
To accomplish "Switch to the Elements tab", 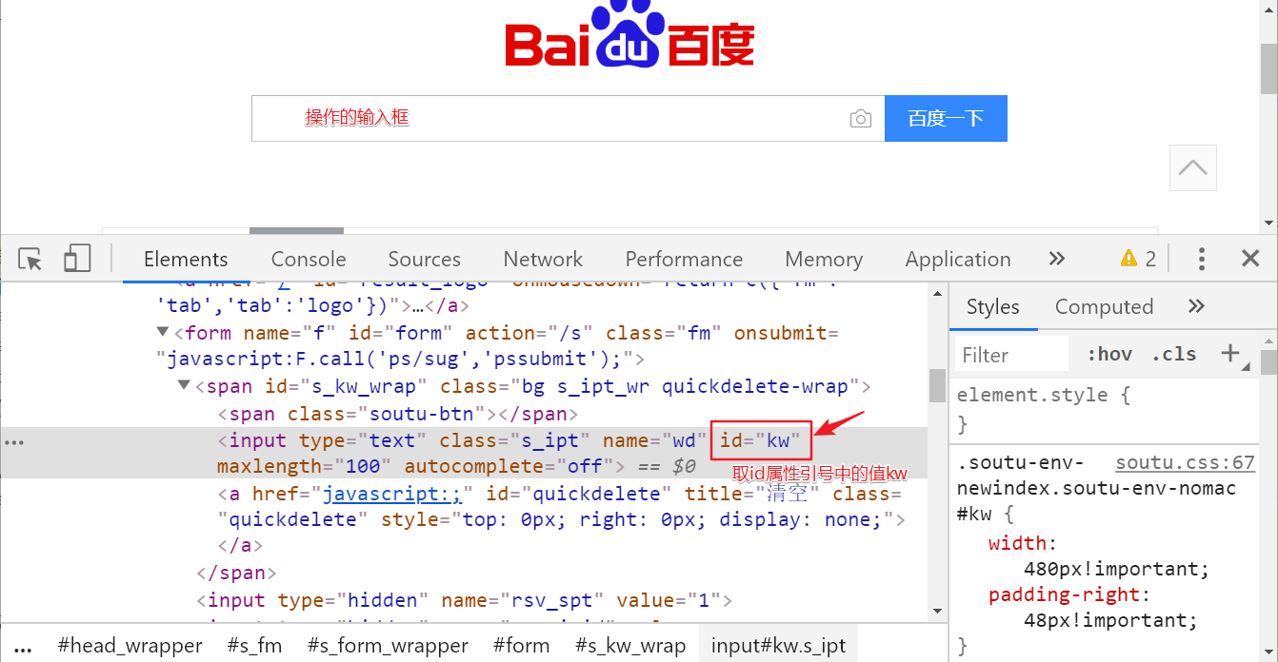I will (x=186, y=259).
